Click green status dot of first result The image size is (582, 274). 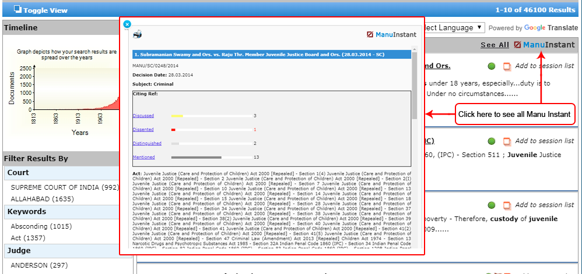point(492,66)
